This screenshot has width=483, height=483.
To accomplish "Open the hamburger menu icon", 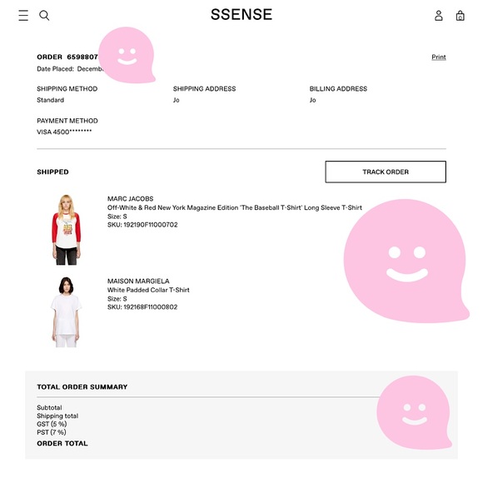I will [23, 15].
